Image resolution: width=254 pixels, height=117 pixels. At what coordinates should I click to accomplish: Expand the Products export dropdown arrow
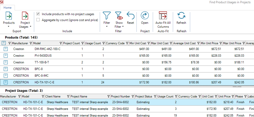(9, 27)
